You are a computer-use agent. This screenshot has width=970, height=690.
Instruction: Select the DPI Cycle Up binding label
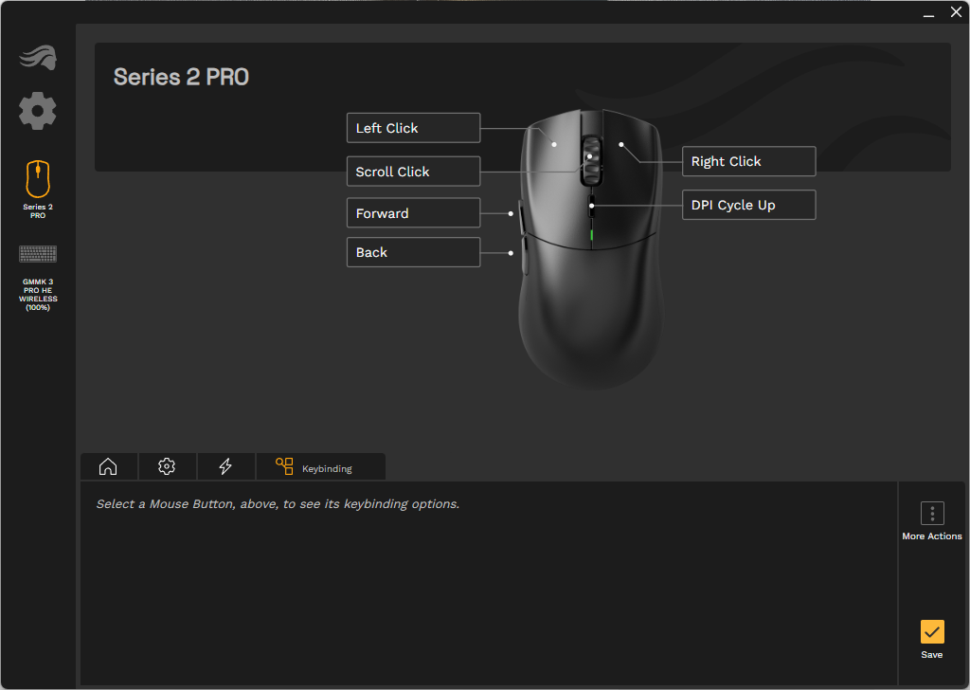point(748,205)
